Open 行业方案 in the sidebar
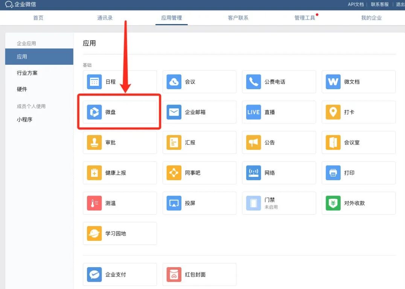 [27, 73]
